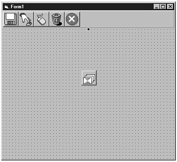The width and height of the screenshot is (177, 162).
Task: Maximize the Form1 window
Action: tap(163, 7)
